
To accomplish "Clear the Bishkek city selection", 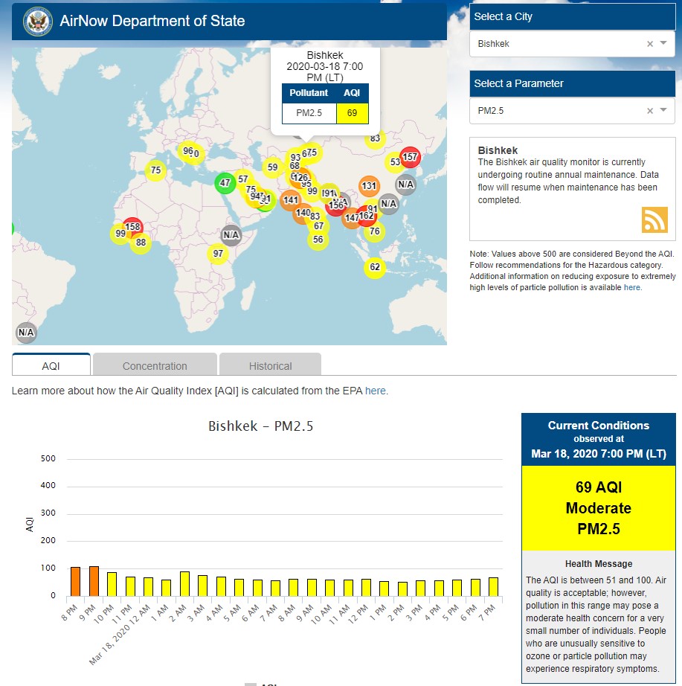I will click(x=649, y=44).
